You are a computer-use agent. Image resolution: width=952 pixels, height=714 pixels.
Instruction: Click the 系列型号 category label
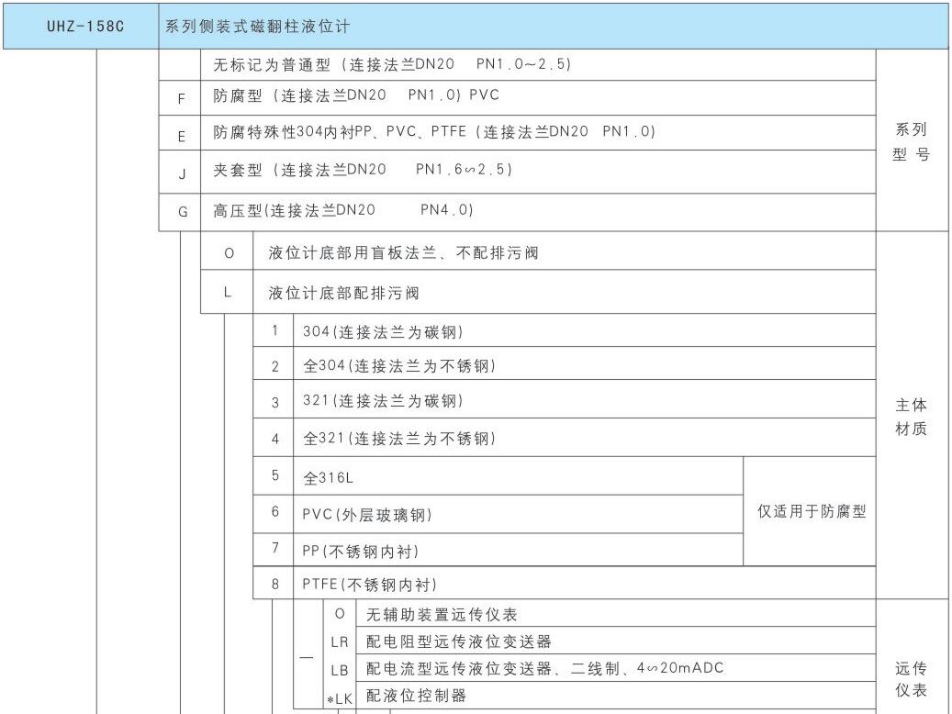coord(911,141)
